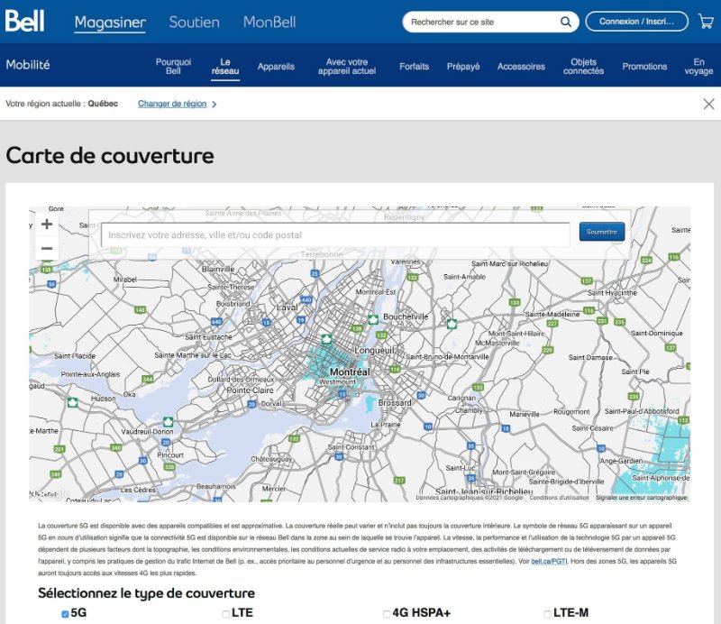Open the bell.ca/PGTI link
Viewport: 721px width, 624px height.
point(549,562)
